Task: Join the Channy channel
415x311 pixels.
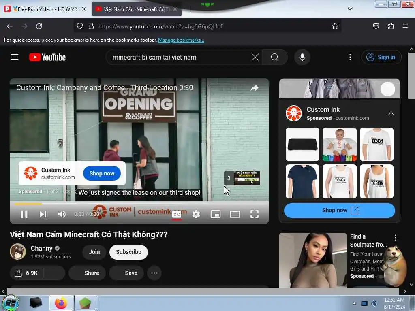Action: point(94,252)
